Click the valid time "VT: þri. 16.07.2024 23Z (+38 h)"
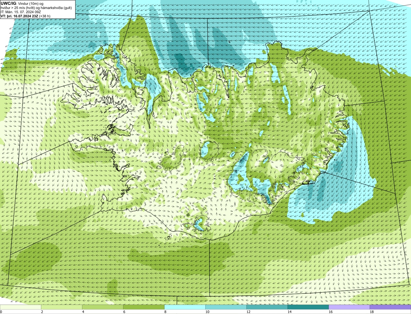This screenshot has height=314, width=411. [x=26, y=16]
